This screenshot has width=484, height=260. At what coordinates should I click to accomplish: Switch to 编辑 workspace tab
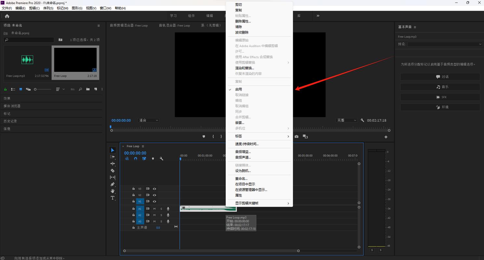click(210, 16)
